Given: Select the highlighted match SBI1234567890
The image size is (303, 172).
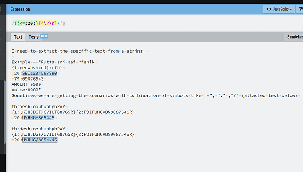Looking at the screenshot, I should click(x=40, y=73).
